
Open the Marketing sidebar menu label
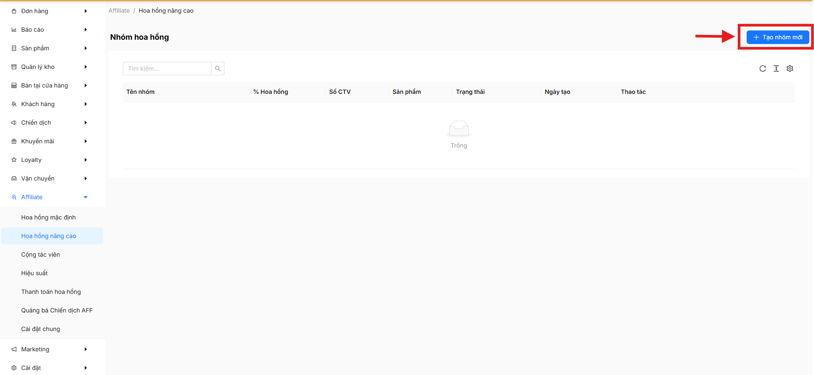35,349
